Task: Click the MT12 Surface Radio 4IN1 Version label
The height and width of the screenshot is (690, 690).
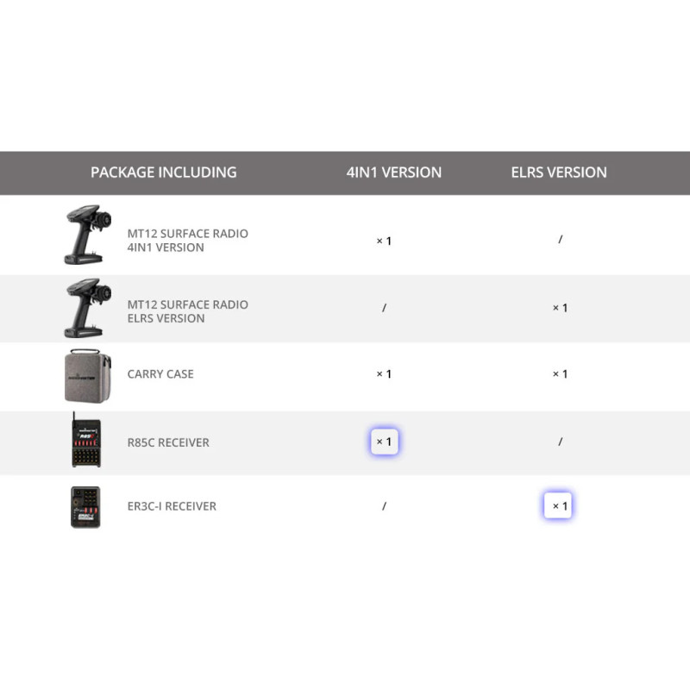Action: (x=187, y=241)
